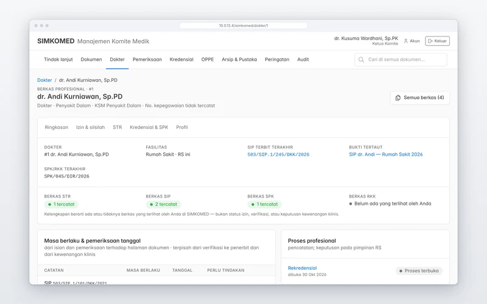Switch to the STR tab
The image size is (487, 304).
pyautogui.click(x=117, y=127)
